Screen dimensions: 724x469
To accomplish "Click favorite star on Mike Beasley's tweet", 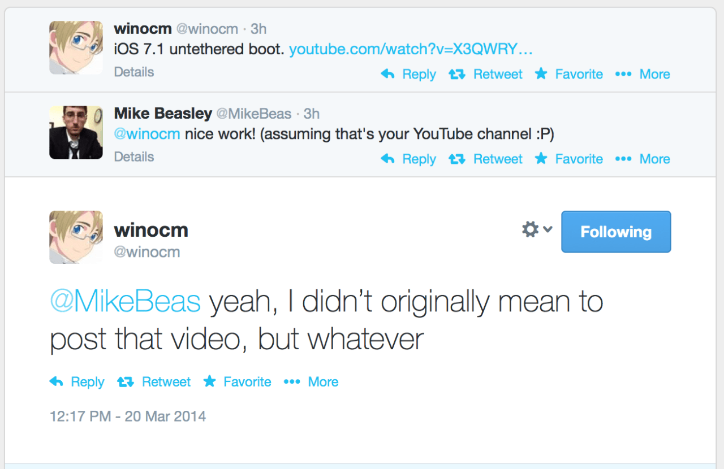I will pos(541,159).
